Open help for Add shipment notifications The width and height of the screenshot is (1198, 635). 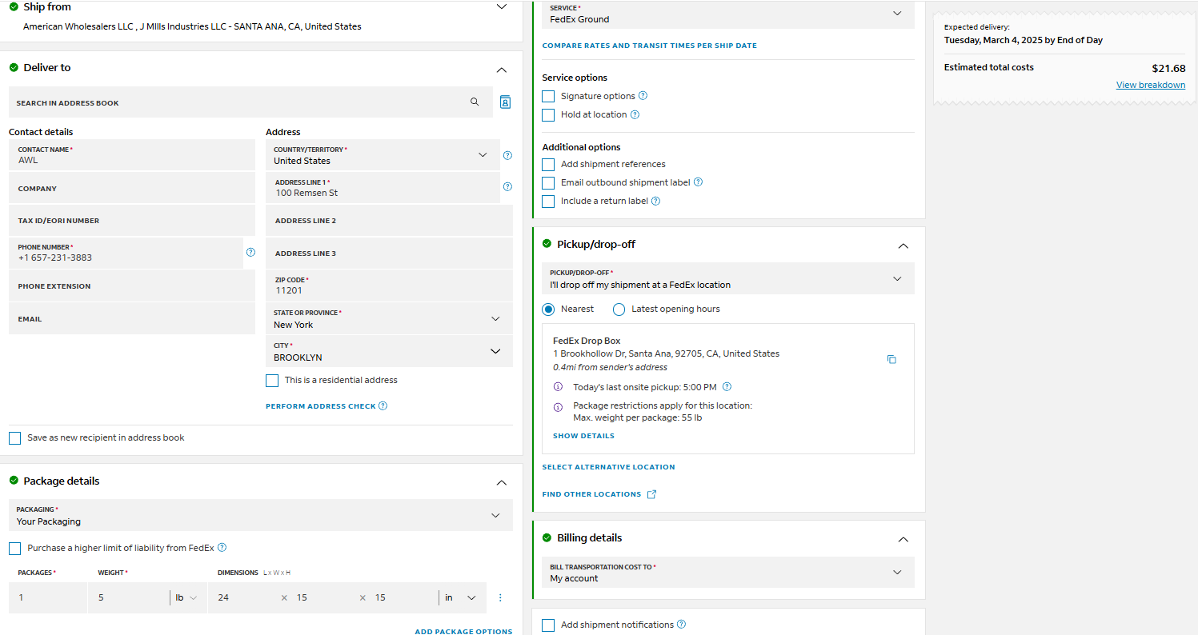point(681,625)
